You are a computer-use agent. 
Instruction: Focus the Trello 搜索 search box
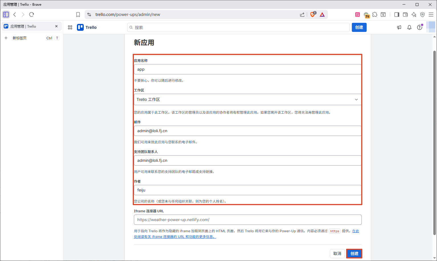(238, 27)
